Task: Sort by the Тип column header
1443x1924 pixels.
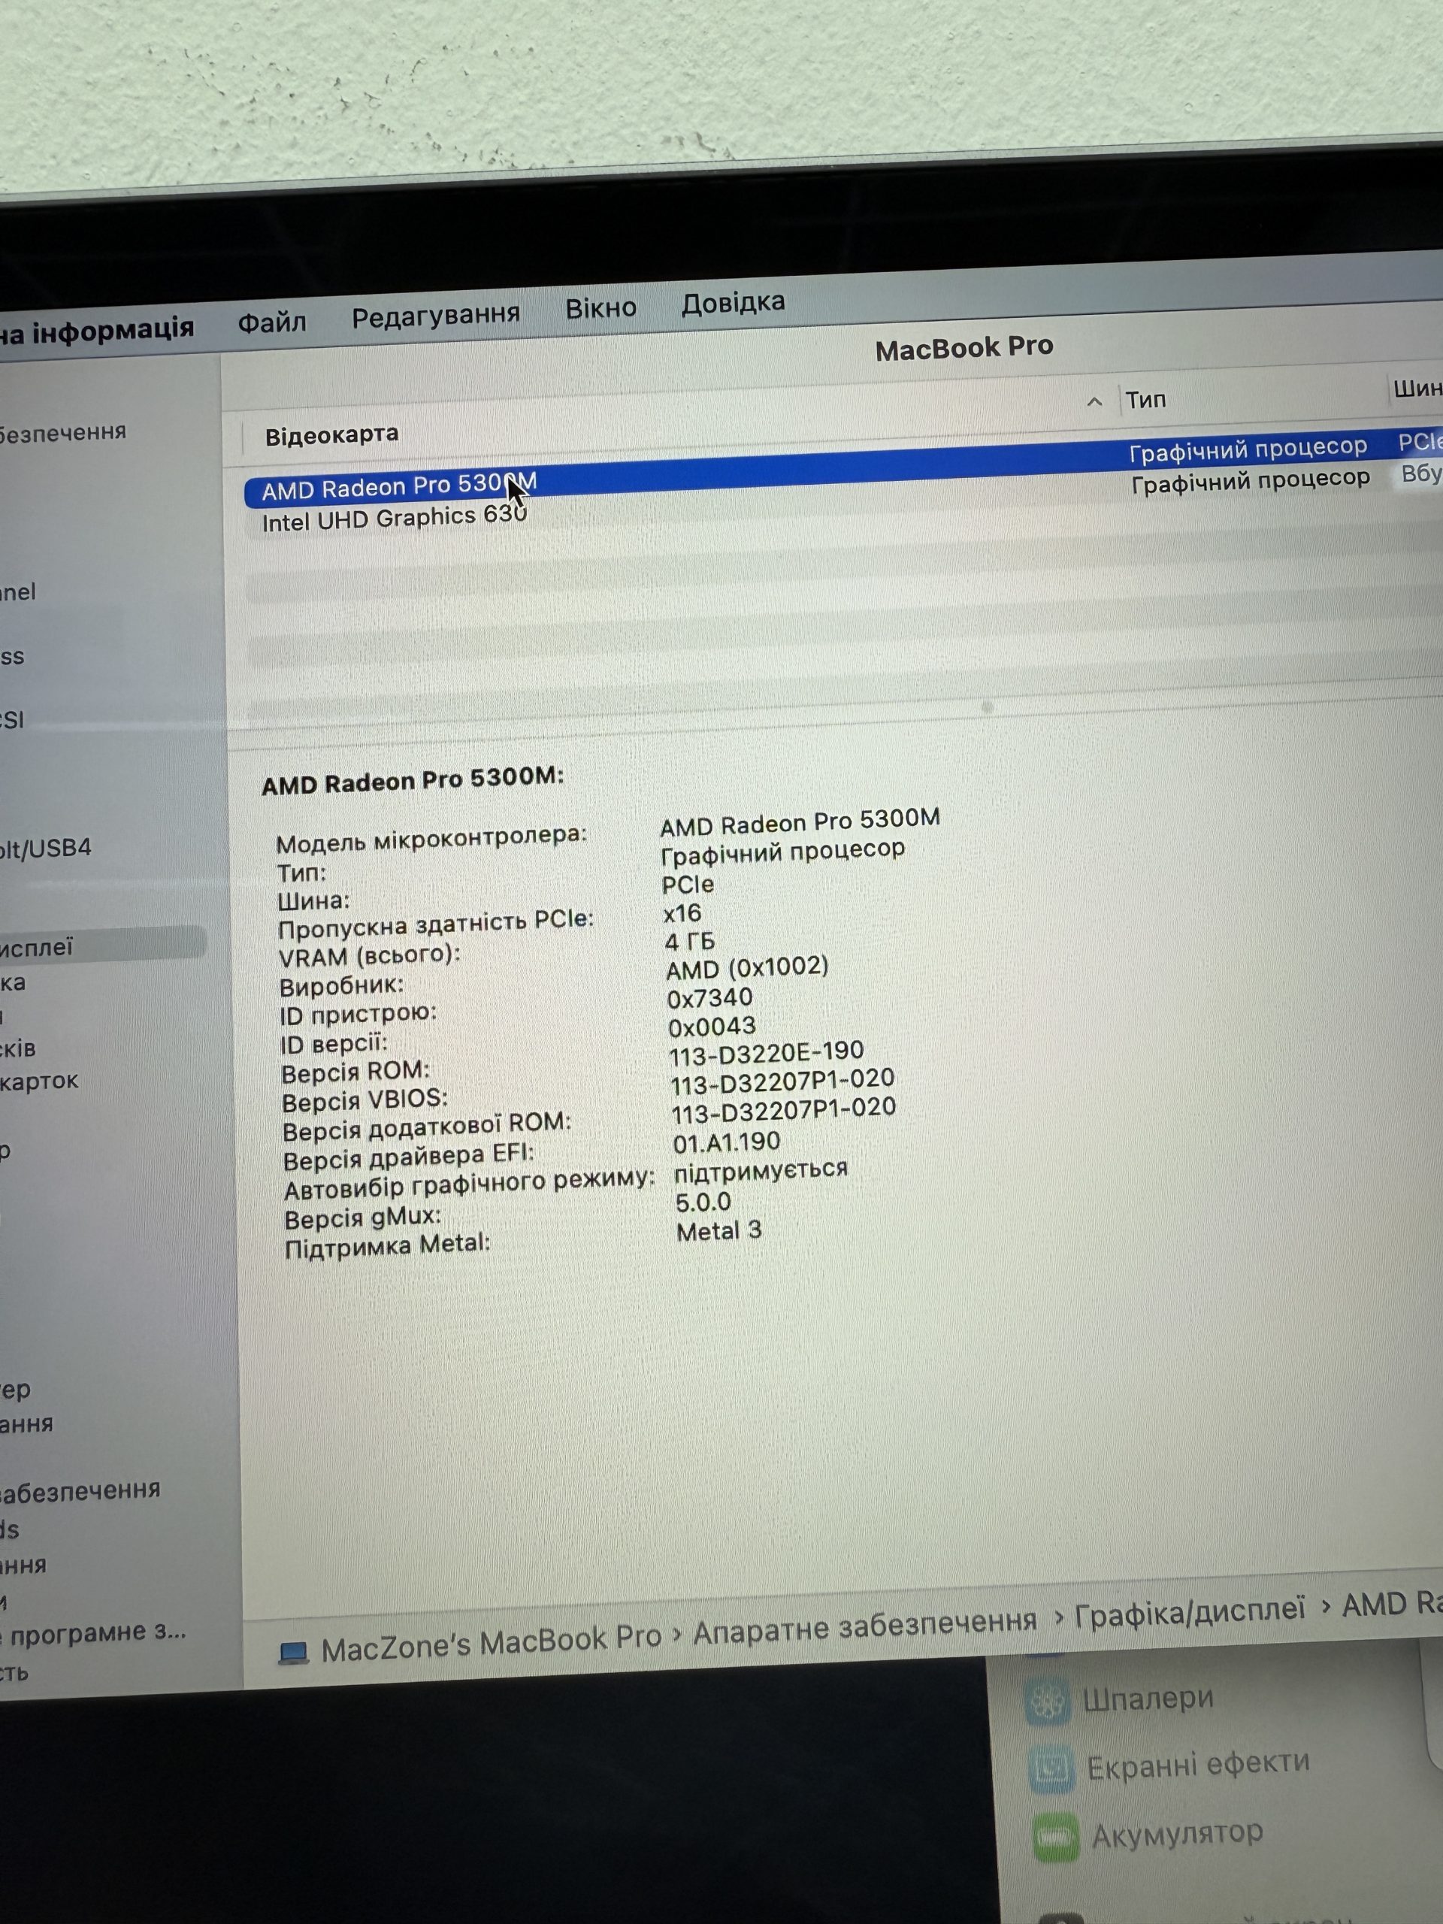Action: coord(1145,399)
